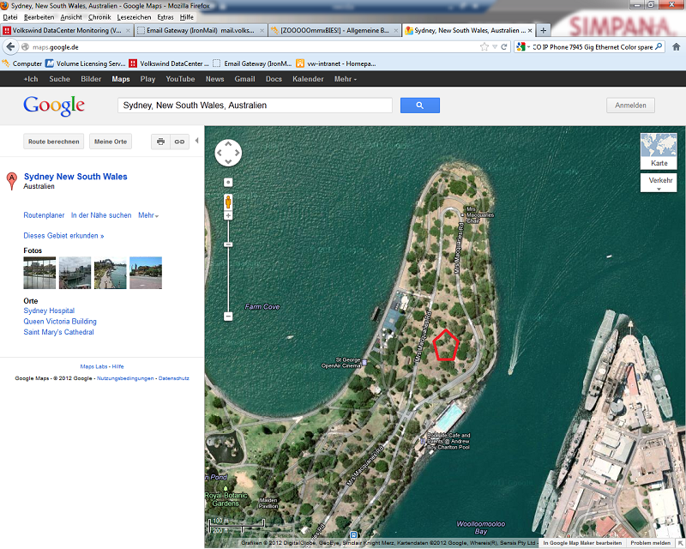This screenshot has height=549, width=686.
Task: Click the Computer bookmark
Action: click(22, 63)
